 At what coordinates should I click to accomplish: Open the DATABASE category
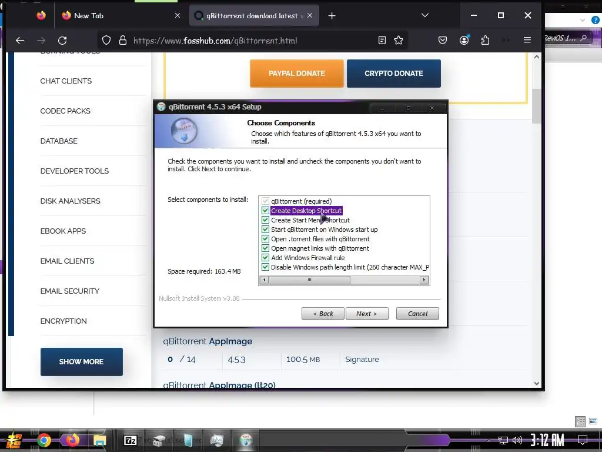[59, 141]
